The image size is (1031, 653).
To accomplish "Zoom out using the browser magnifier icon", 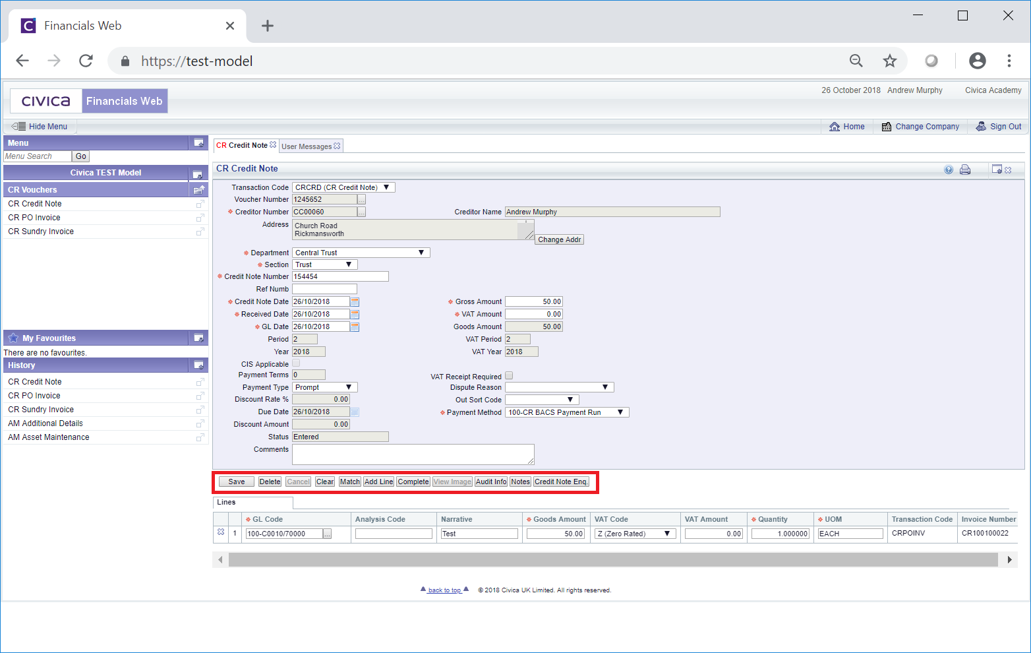I will pyautogui.click(x=856, y=61).
